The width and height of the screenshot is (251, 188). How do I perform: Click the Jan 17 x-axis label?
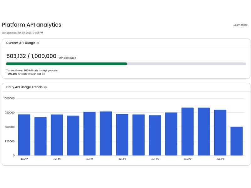[x=24, y=159]
